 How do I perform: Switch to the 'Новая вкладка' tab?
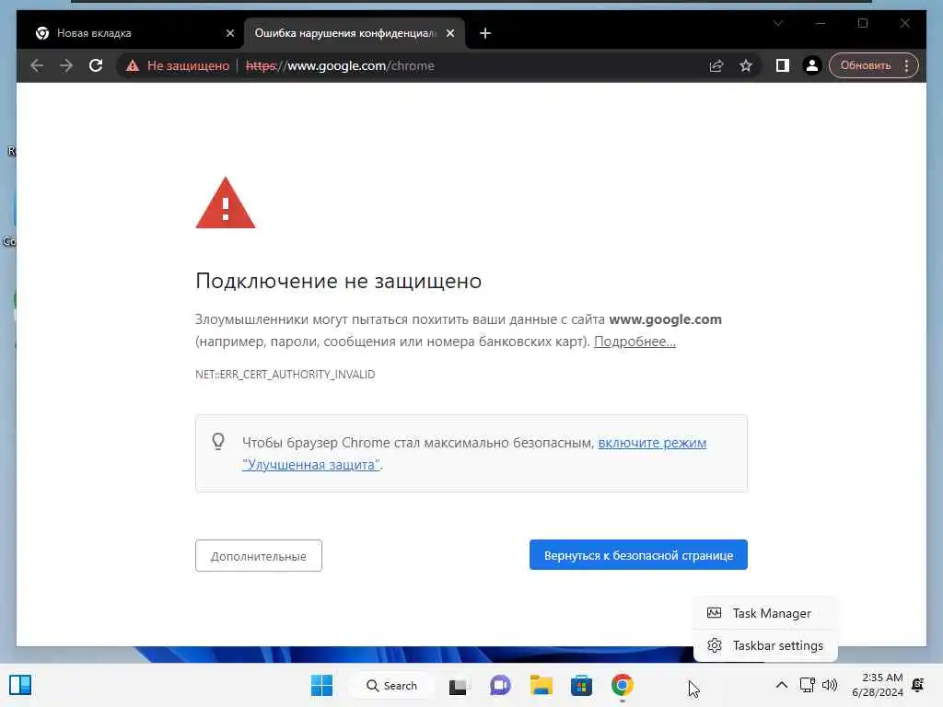click(x=130, y=33)
